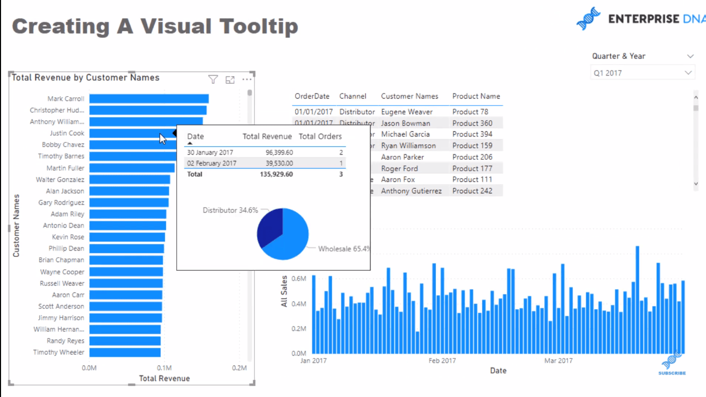706x397 pixels.
Task: Click the Aaron Parker table cell
Action: (x=402, y=157)
